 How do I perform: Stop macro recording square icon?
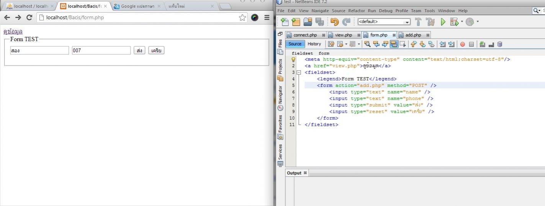[x=471, y=44]
